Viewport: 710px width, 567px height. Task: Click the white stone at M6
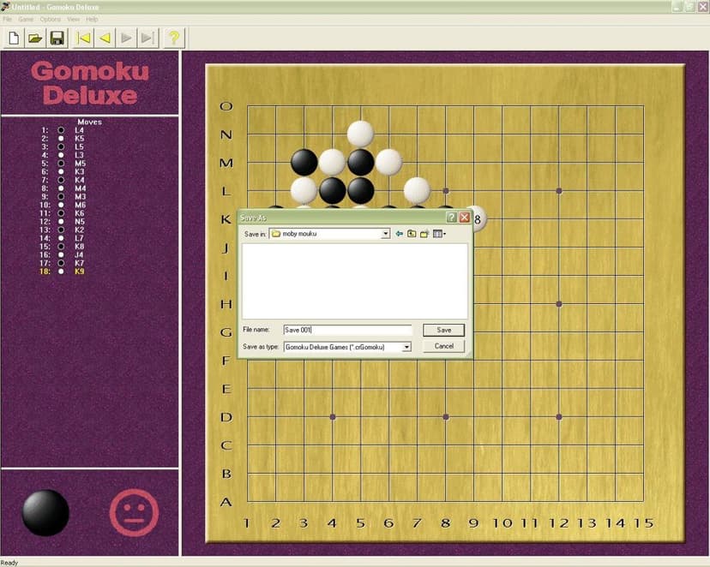pyautogui.click(x=389, y=163)
